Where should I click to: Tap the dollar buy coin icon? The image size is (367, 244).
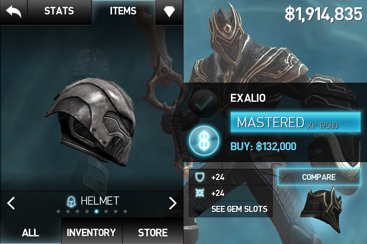204,141
